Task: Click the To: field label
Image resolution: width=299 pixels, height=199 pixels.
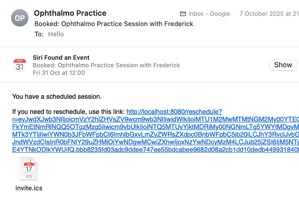Action: [x=39, y=34]
